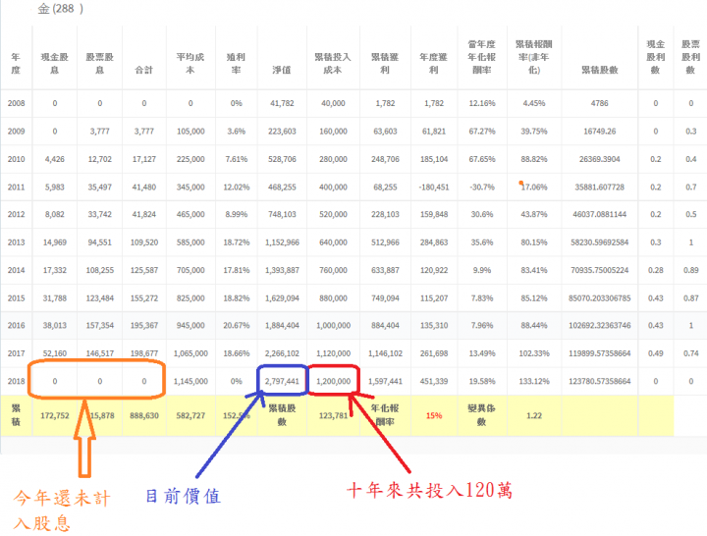Click stock dividend 108,255
This screenshot has width=707, height=536.
point(99,271)
